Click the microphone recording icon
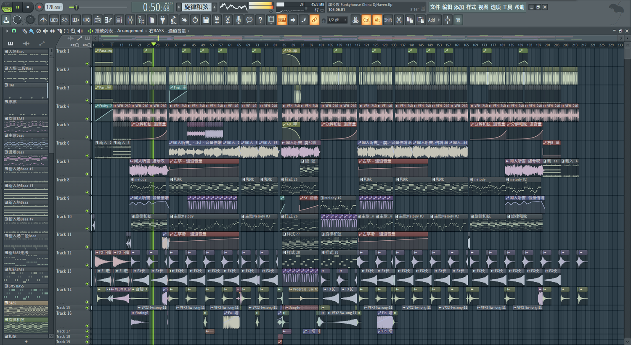The image size is (631, 345). [239, 20]
